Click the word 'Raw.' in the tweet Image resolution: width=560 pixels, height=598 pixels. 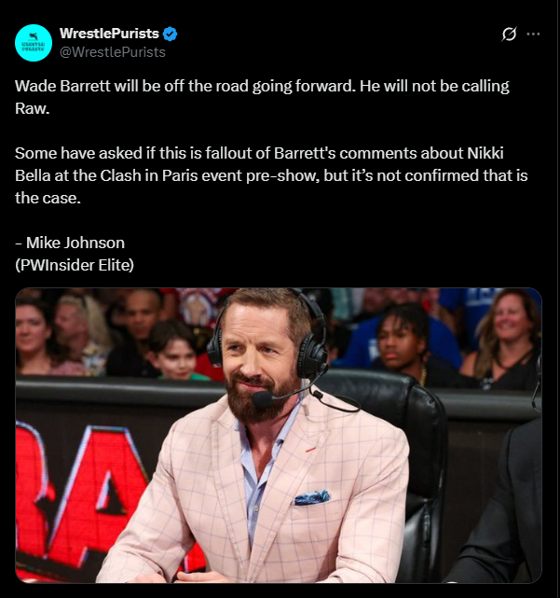point(33,108)
